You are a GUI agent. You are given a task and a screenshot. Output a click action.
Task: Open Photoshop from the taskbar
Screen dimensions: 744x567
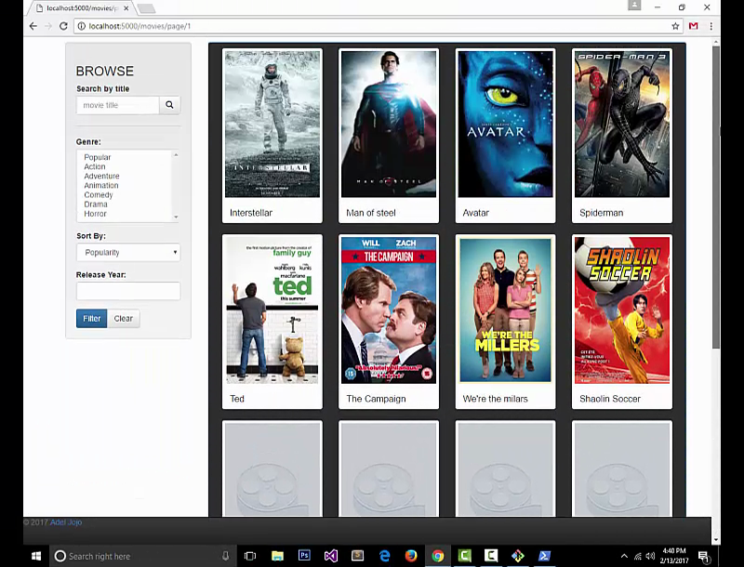304,556
